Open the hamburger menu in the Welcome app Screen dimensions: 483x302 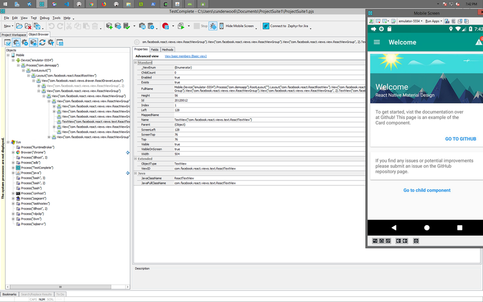click(377, 42)
